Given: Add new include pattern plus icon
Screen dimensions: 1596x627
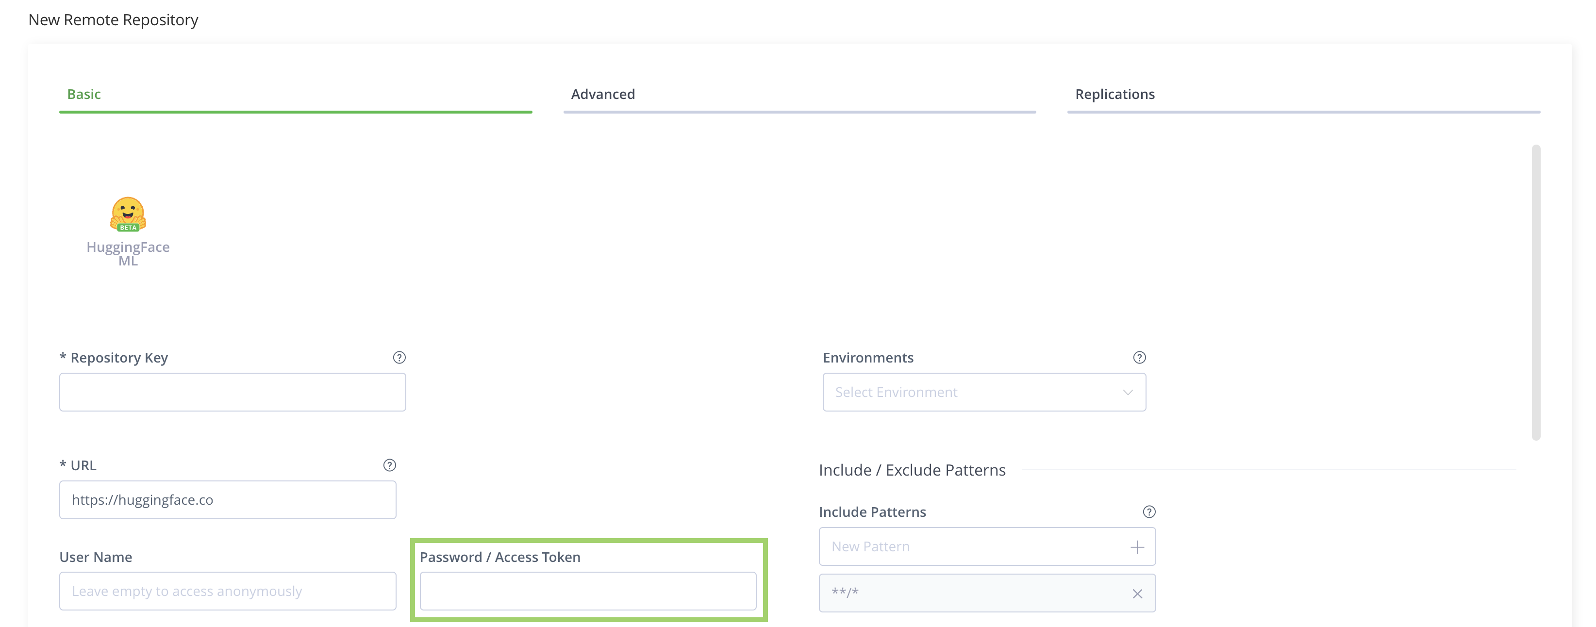Looking at the screenshot, I should coord(1137,547).
